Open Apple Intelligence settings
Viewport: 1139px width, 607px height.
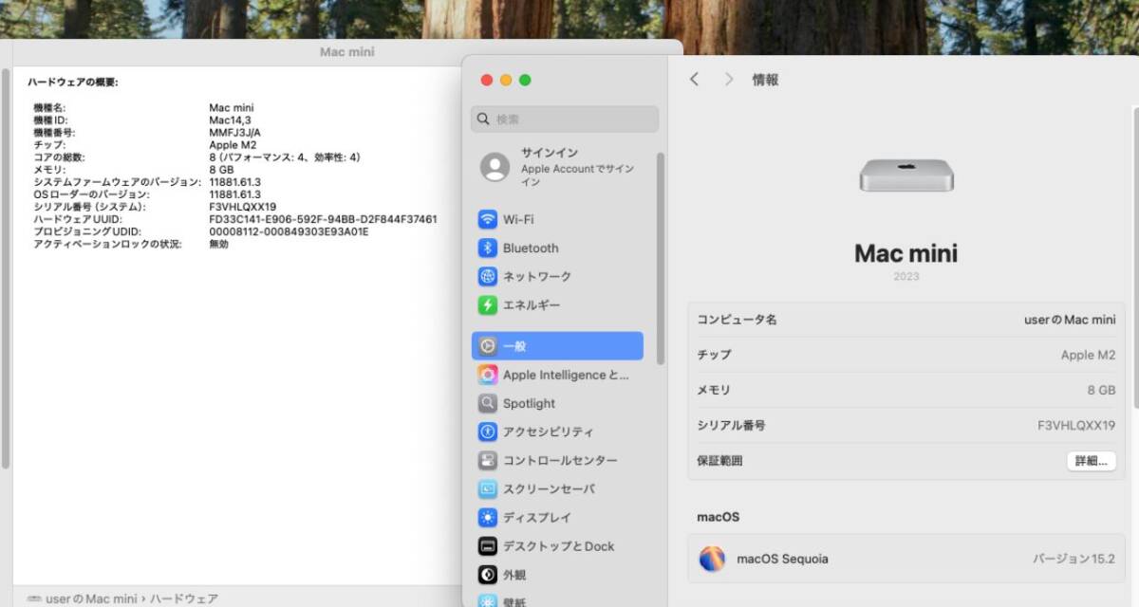565,375
